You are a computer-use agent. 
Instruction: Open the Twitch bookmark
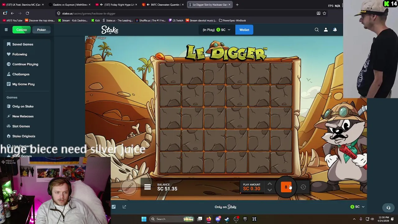pos(176,21)
